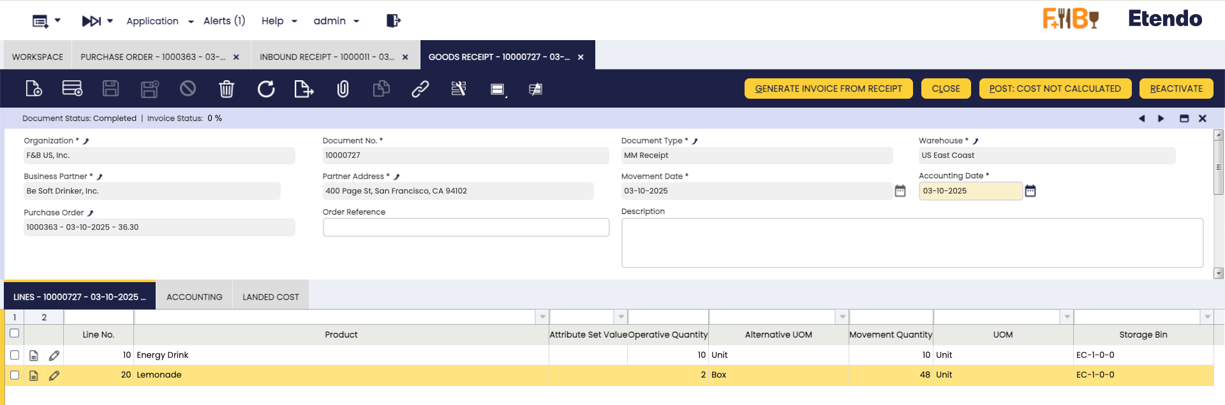Open the Product column filter dropdown
Screen dimensions: 1225x405
pyautogui.click(x=542, y=317)
